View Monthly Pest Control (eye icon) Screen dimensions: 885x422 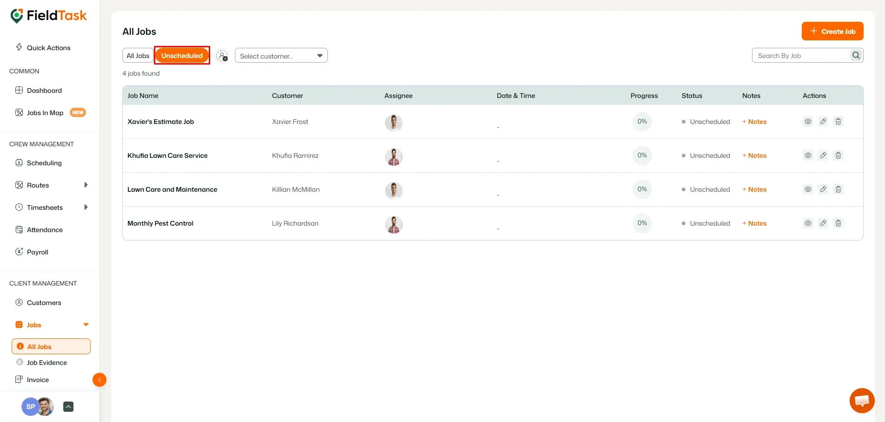(808, 223)
